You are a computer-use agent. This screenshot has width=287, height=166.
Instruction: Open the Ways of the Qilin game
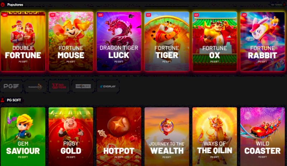(x=215, y=137)
